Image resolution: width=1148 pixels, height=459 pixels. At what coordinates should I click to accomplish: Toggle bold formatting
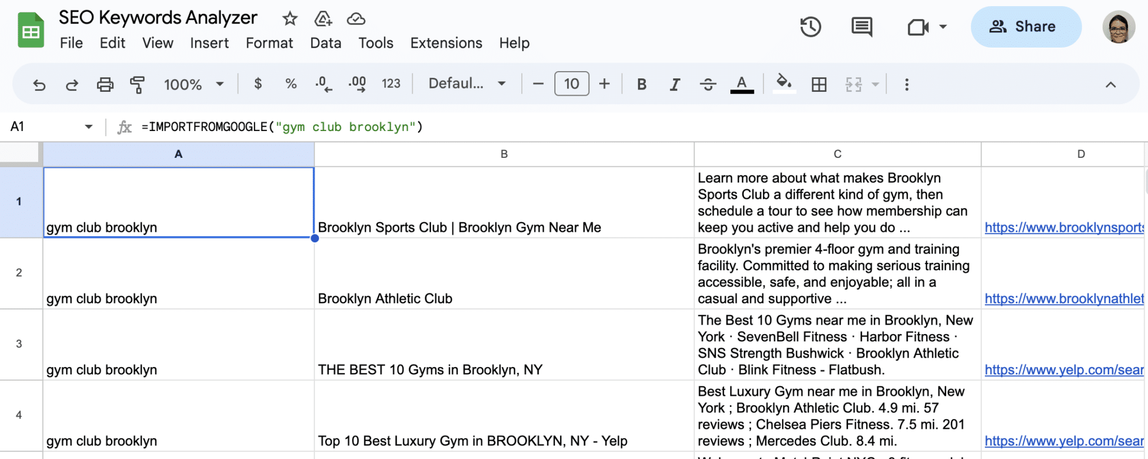pyautogui.click(x=642, y=84)
